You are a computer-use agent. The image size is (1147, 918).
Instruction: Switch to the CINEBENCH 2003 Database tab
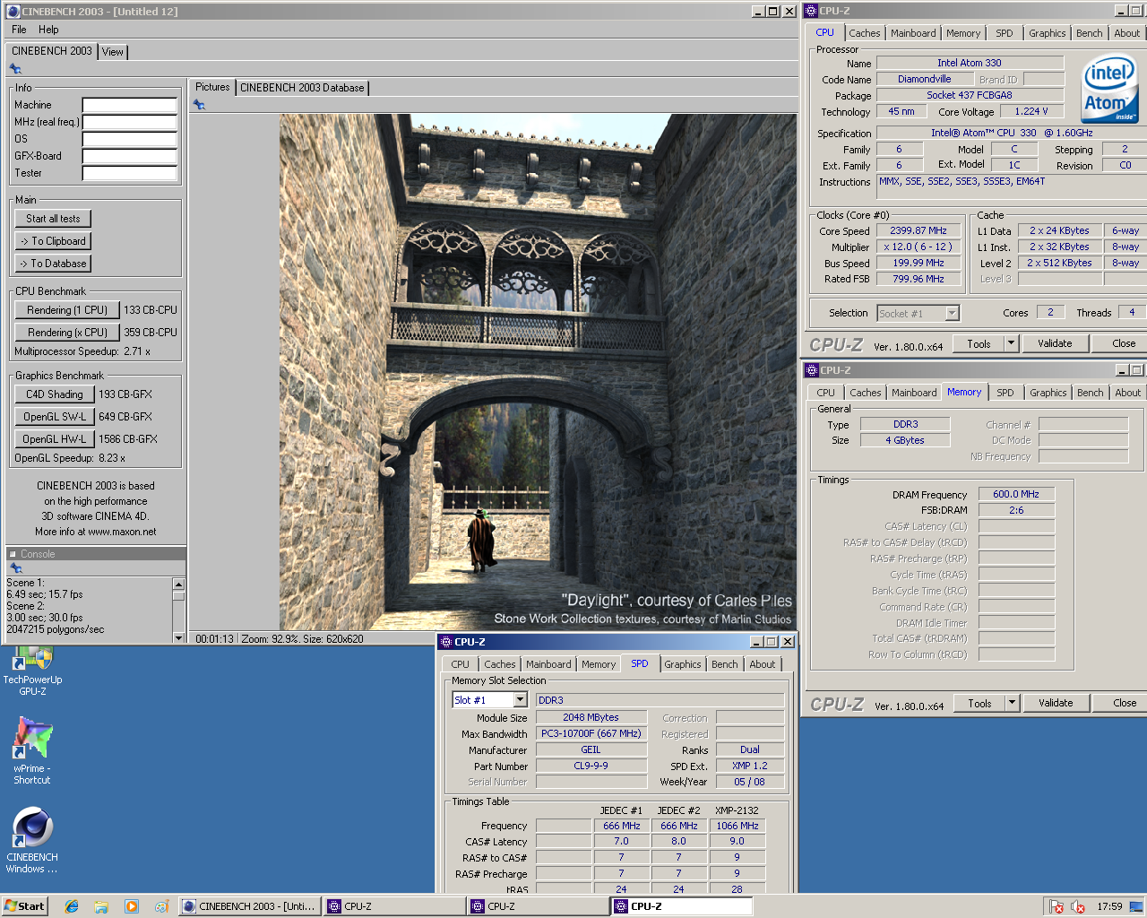pos(302,88)
